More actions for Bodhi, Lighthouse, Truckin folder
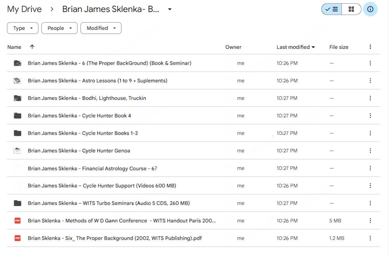 pos(370,98)
